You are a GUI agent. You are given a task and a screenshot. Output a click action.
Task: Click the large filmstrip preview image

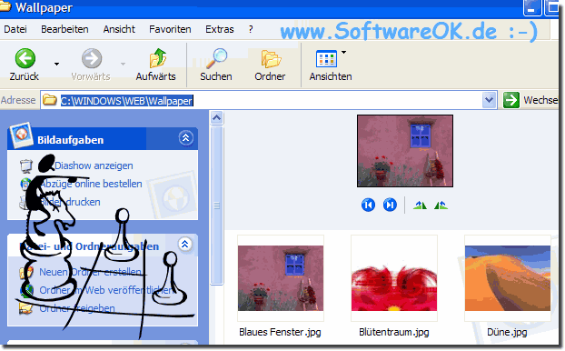[405, 151]
